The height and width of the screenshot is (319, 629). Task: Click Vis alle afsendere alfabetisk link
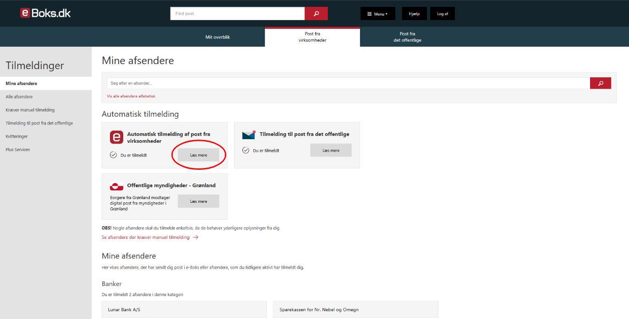click(131, 96)
